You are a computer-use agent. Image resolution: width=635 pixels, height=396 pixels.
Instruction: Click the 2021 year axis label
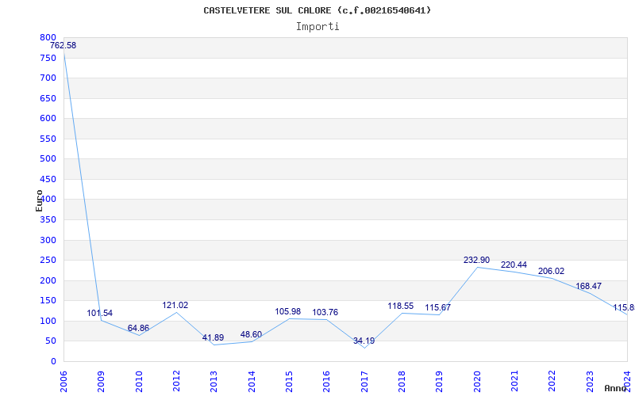[514, 382]
